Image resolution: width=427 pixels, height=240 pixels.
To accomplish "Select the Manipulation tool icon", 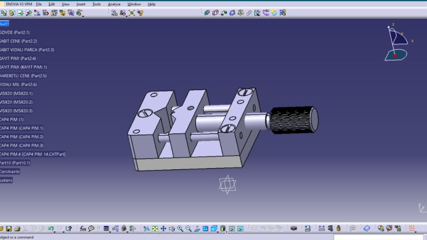I will click(x=115, y=13).
